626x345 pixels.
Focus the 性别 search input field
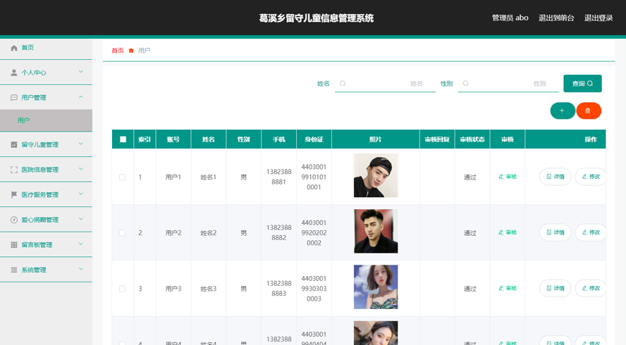tap(508, 83)
